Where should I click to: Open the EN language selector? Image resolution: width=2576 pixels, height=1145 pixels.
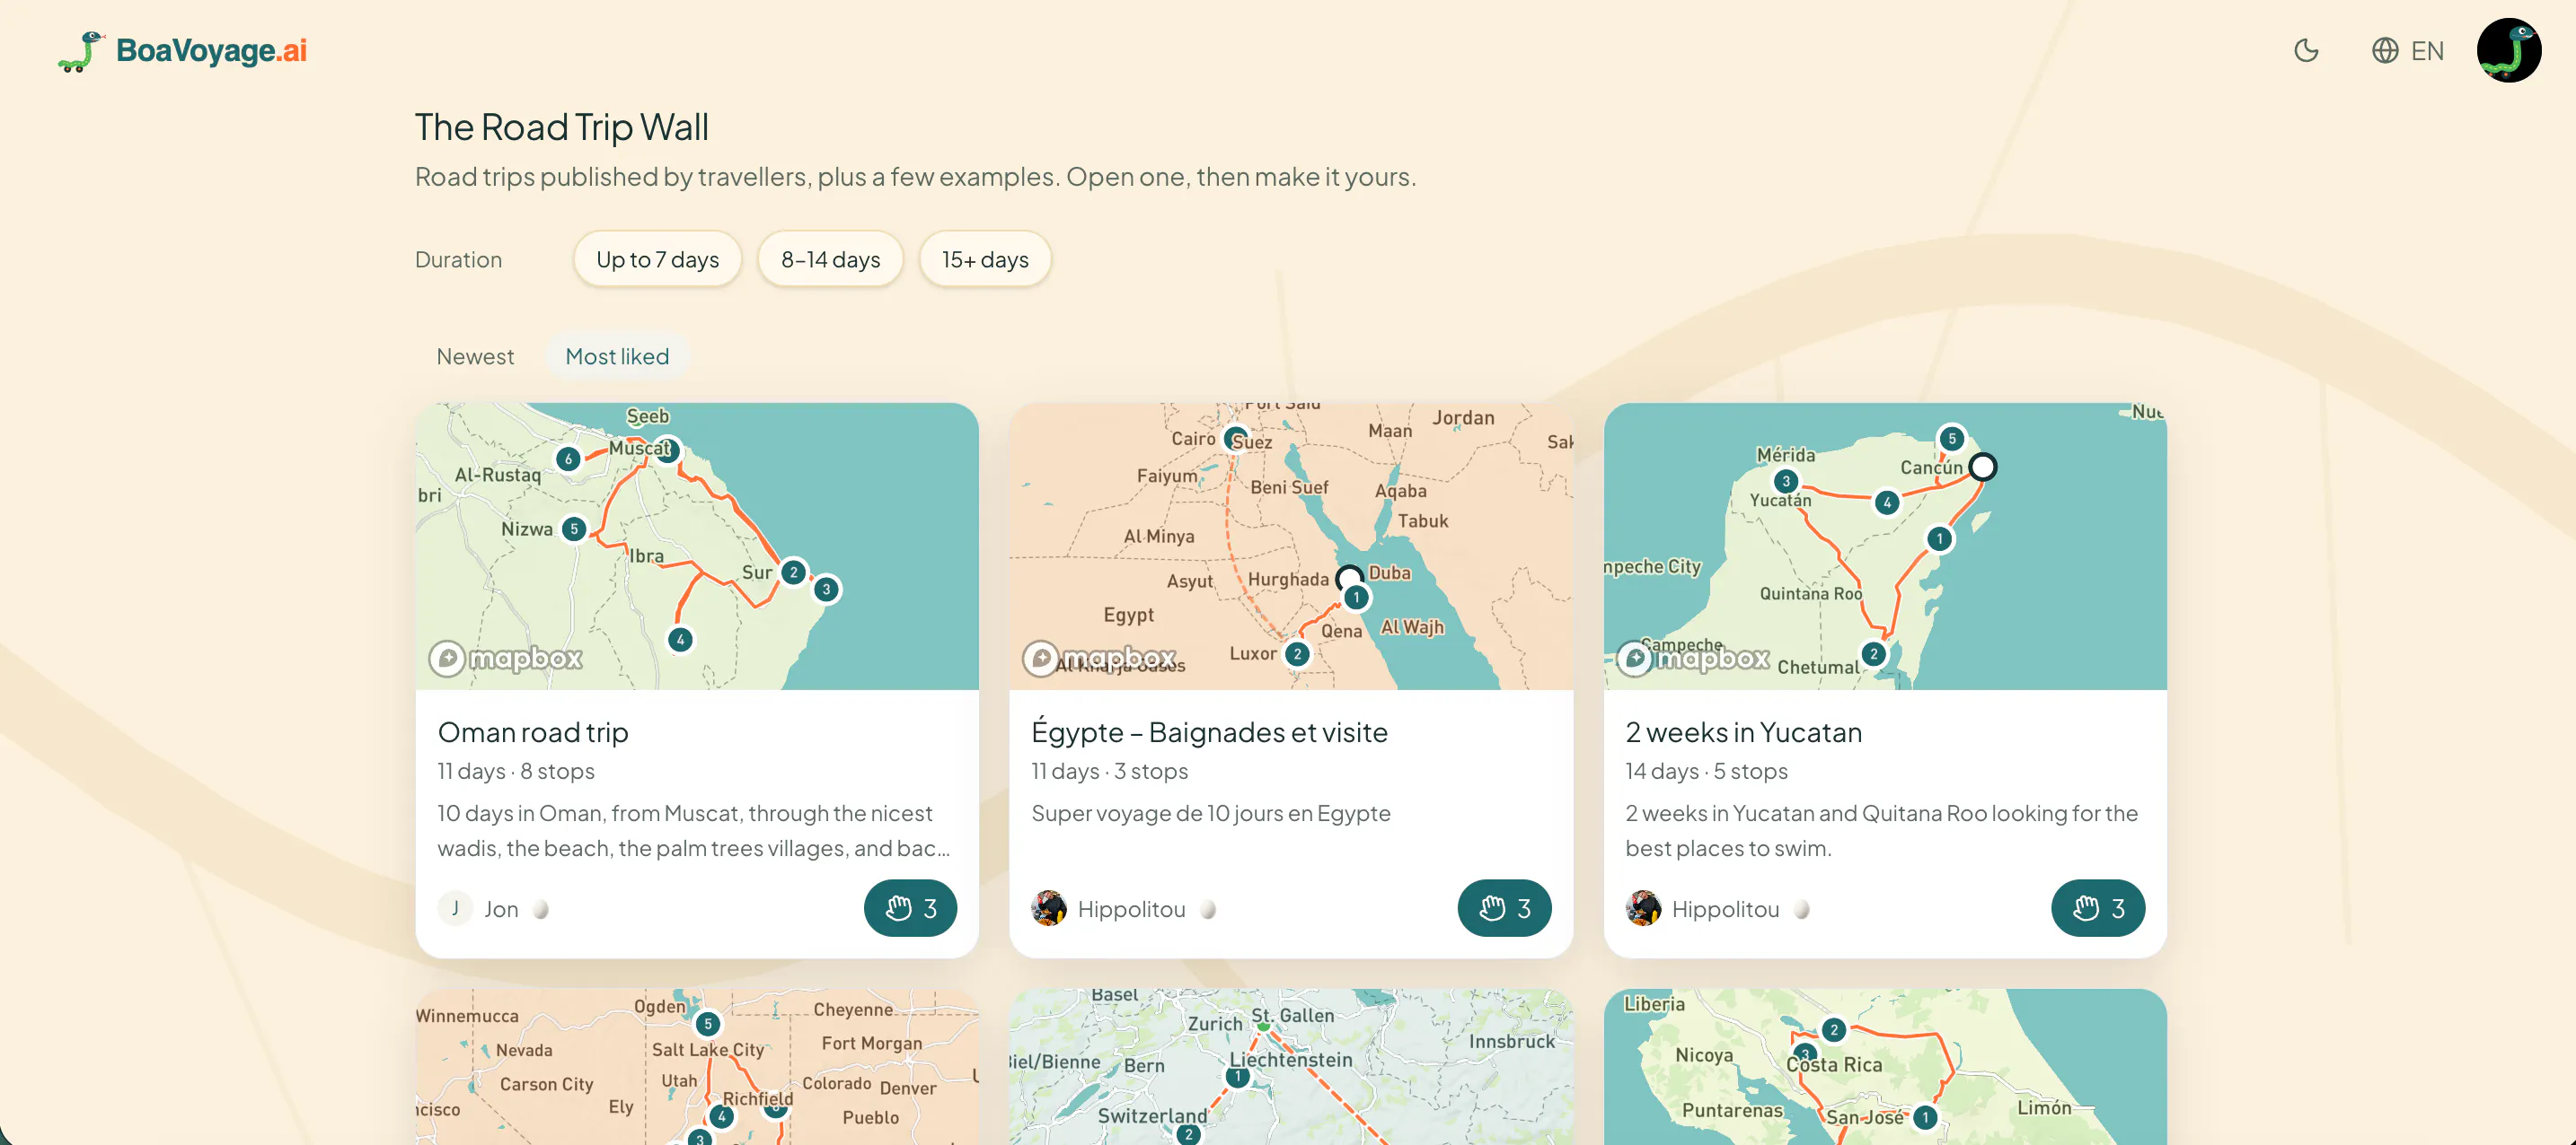(2408, 50)
